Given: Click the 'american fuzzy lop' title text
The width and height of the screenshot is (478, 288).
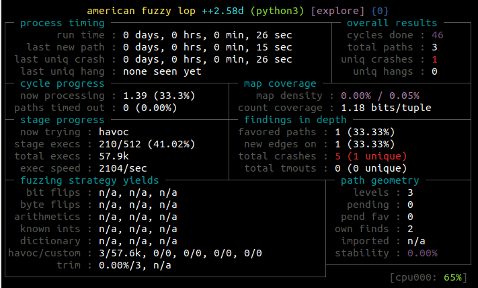Looking at the screenshot, I should (x=141, y=11).
